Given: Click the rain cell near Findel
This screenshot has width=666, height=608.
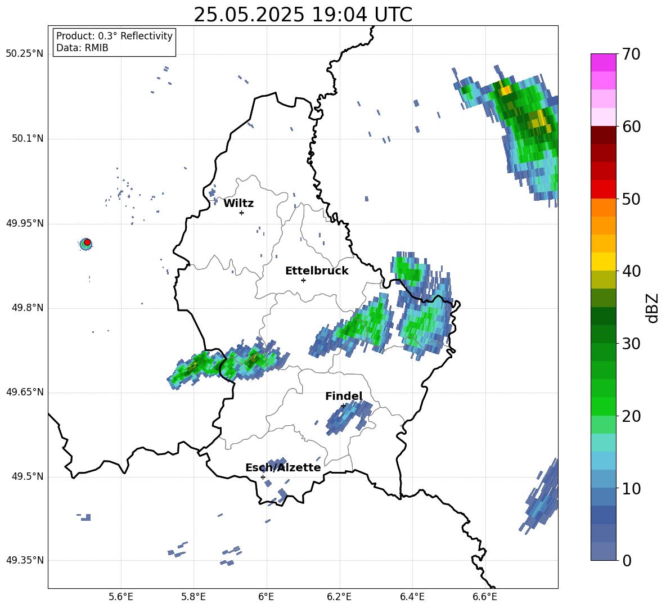Looking at the screenshot, I should (x=348, y=417).
